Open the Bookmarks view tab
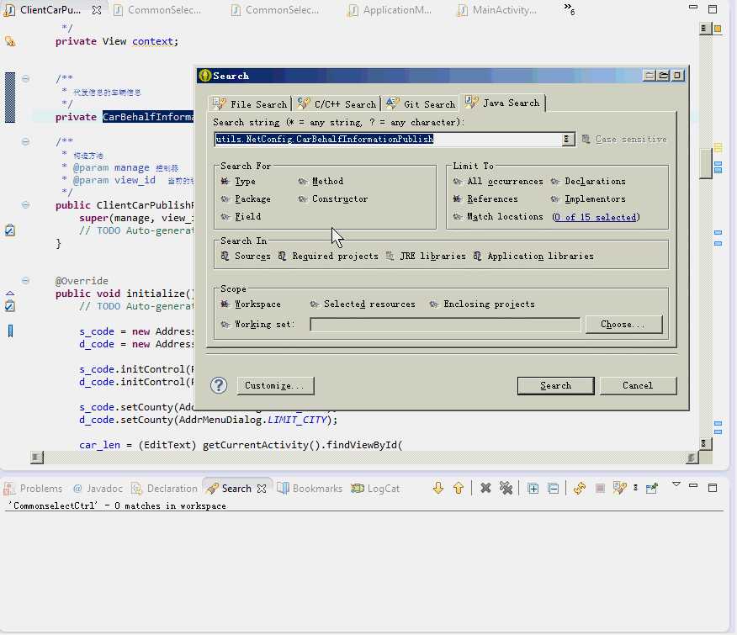This screenshot has width=737, height=635. (310, 489)
